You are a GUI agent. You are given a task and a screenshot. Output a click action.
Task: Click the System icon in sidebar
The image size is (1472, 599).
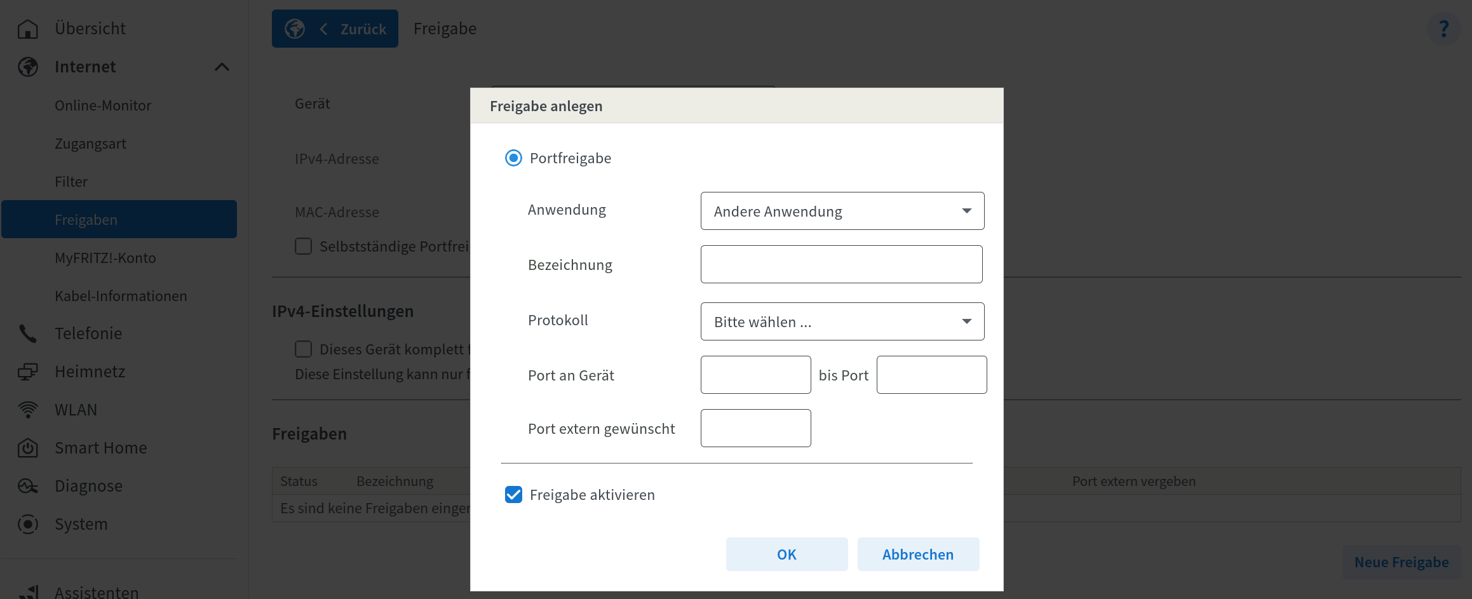(28, 524)
